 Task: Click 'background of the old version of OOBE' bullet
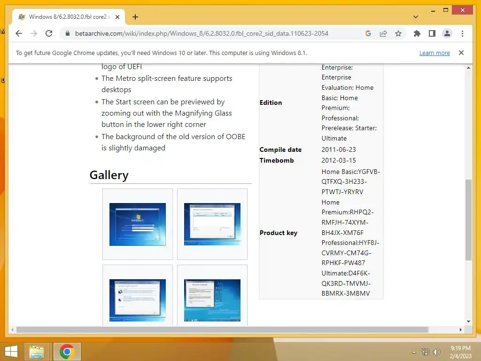coord(173,142)
